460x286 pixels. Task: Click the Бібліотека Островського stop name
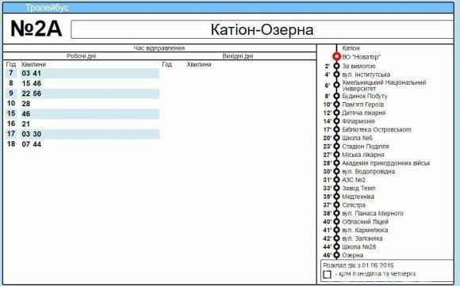coord(377,129)
